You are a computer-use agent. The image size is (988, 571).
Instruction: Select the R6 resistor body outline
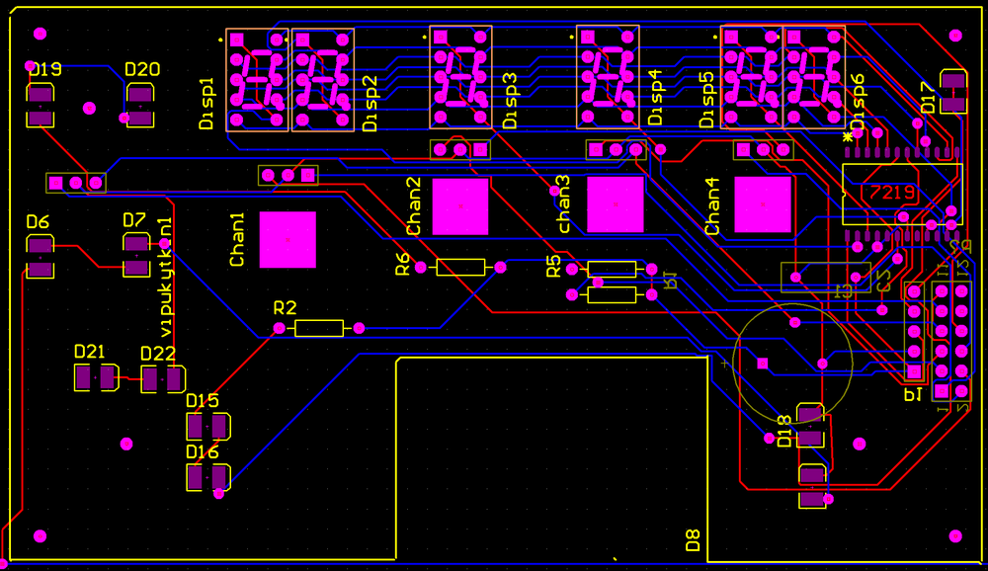point(460,268)
